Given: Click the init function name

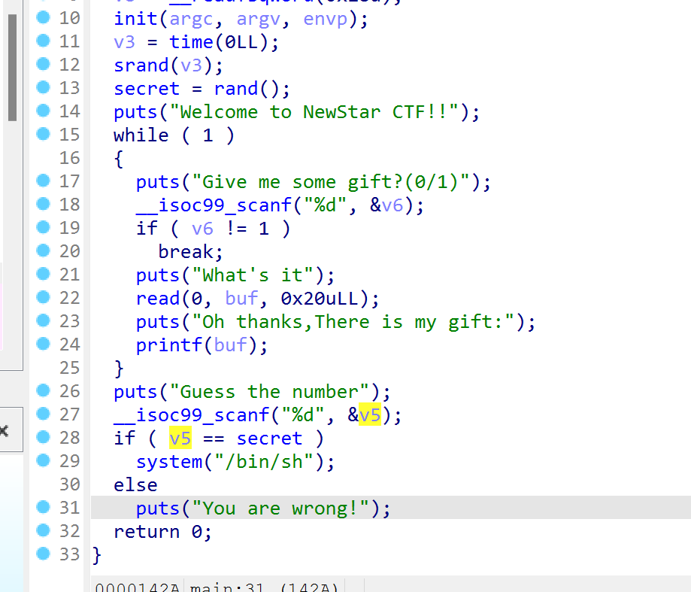Looking at the screenshot, I should point(135,19).
